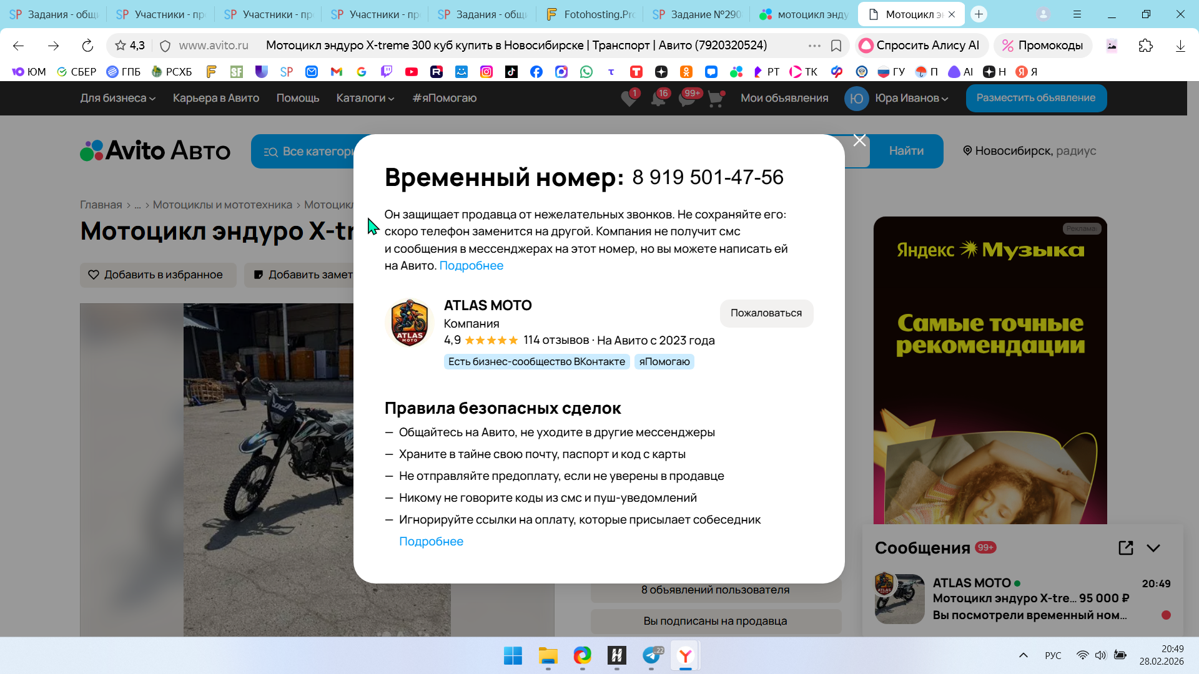Open the favorites heart icon in header
Viewport: 1199px width, 674px height.
pos(629,99)
